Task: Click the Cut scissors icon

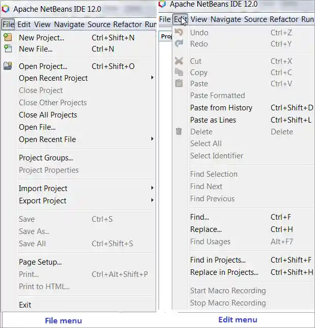Action: pos(179,61)
